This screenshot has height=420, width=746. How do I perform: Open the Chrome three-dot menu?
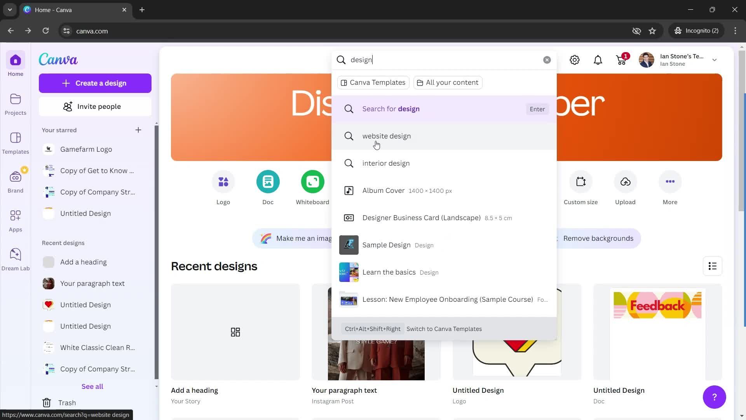[735, 31]
